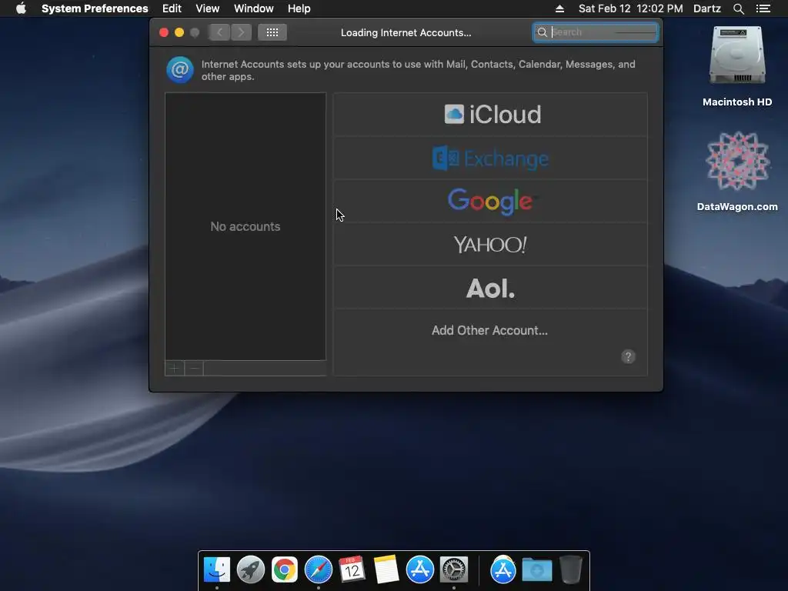Click System Preferences gear in the Dock

pyautogui.click(x=454, y=569)
